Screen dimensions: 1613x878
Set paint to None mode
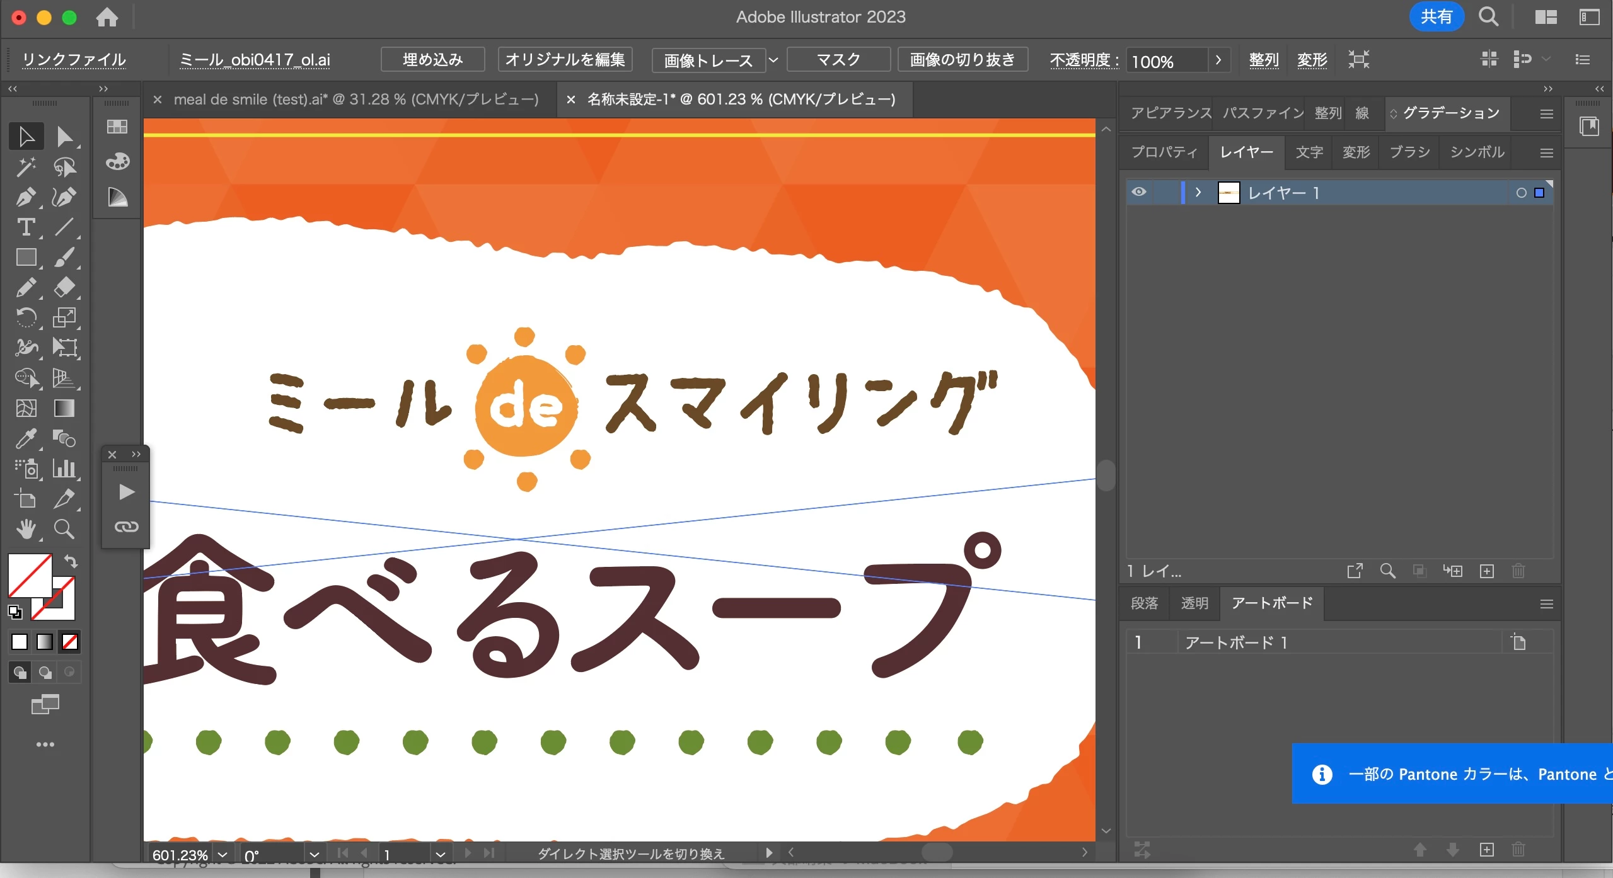70,642
